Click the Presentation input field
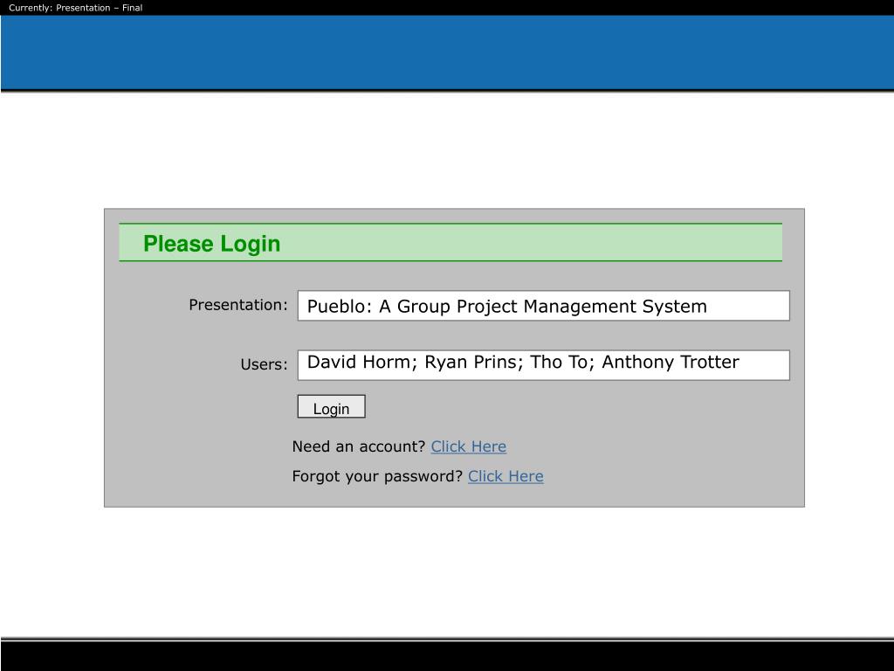This screenshot has height=671, width=894. click(543, 306)
